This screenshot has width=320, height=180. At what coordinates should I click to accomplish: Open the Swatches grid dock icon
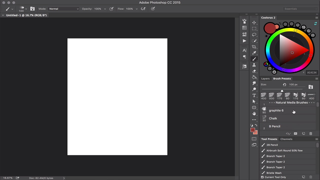tap(244, 28)
